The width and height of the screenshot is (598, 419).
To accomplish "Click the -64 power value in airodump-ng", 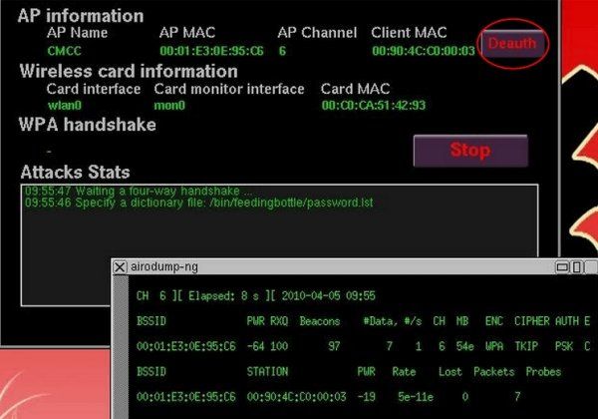I will [x=255, y=346].
